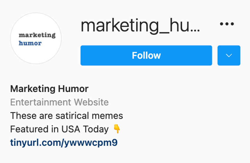Screen dimensions: 250x163
Task: Click the 'These are satirical memes' bio line
Action: click(67, 116)
